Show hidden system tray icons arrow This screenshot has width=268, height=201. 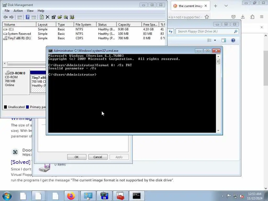(222, 196)
